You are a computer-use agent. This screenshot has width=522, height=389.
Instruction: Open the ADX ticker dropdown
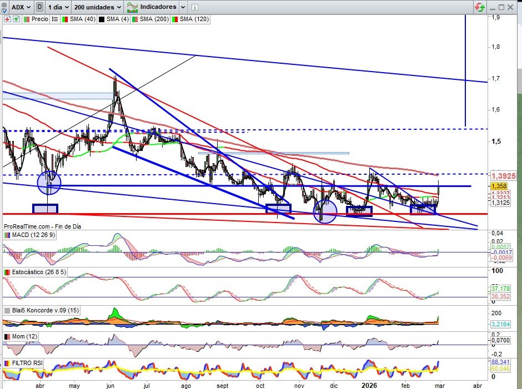[x=21, y=7]
